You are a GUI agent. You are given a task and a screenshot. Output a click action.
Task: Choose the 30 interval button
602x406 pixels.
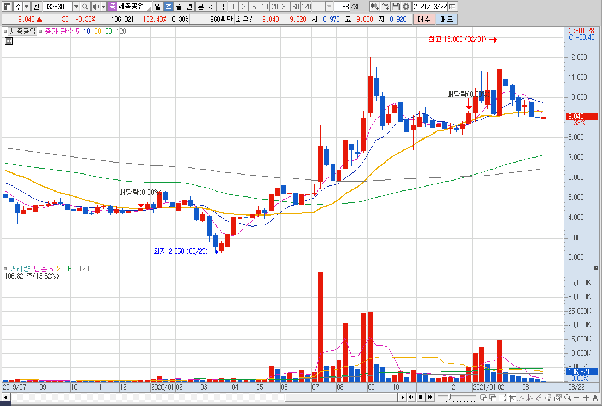[285, 7]
